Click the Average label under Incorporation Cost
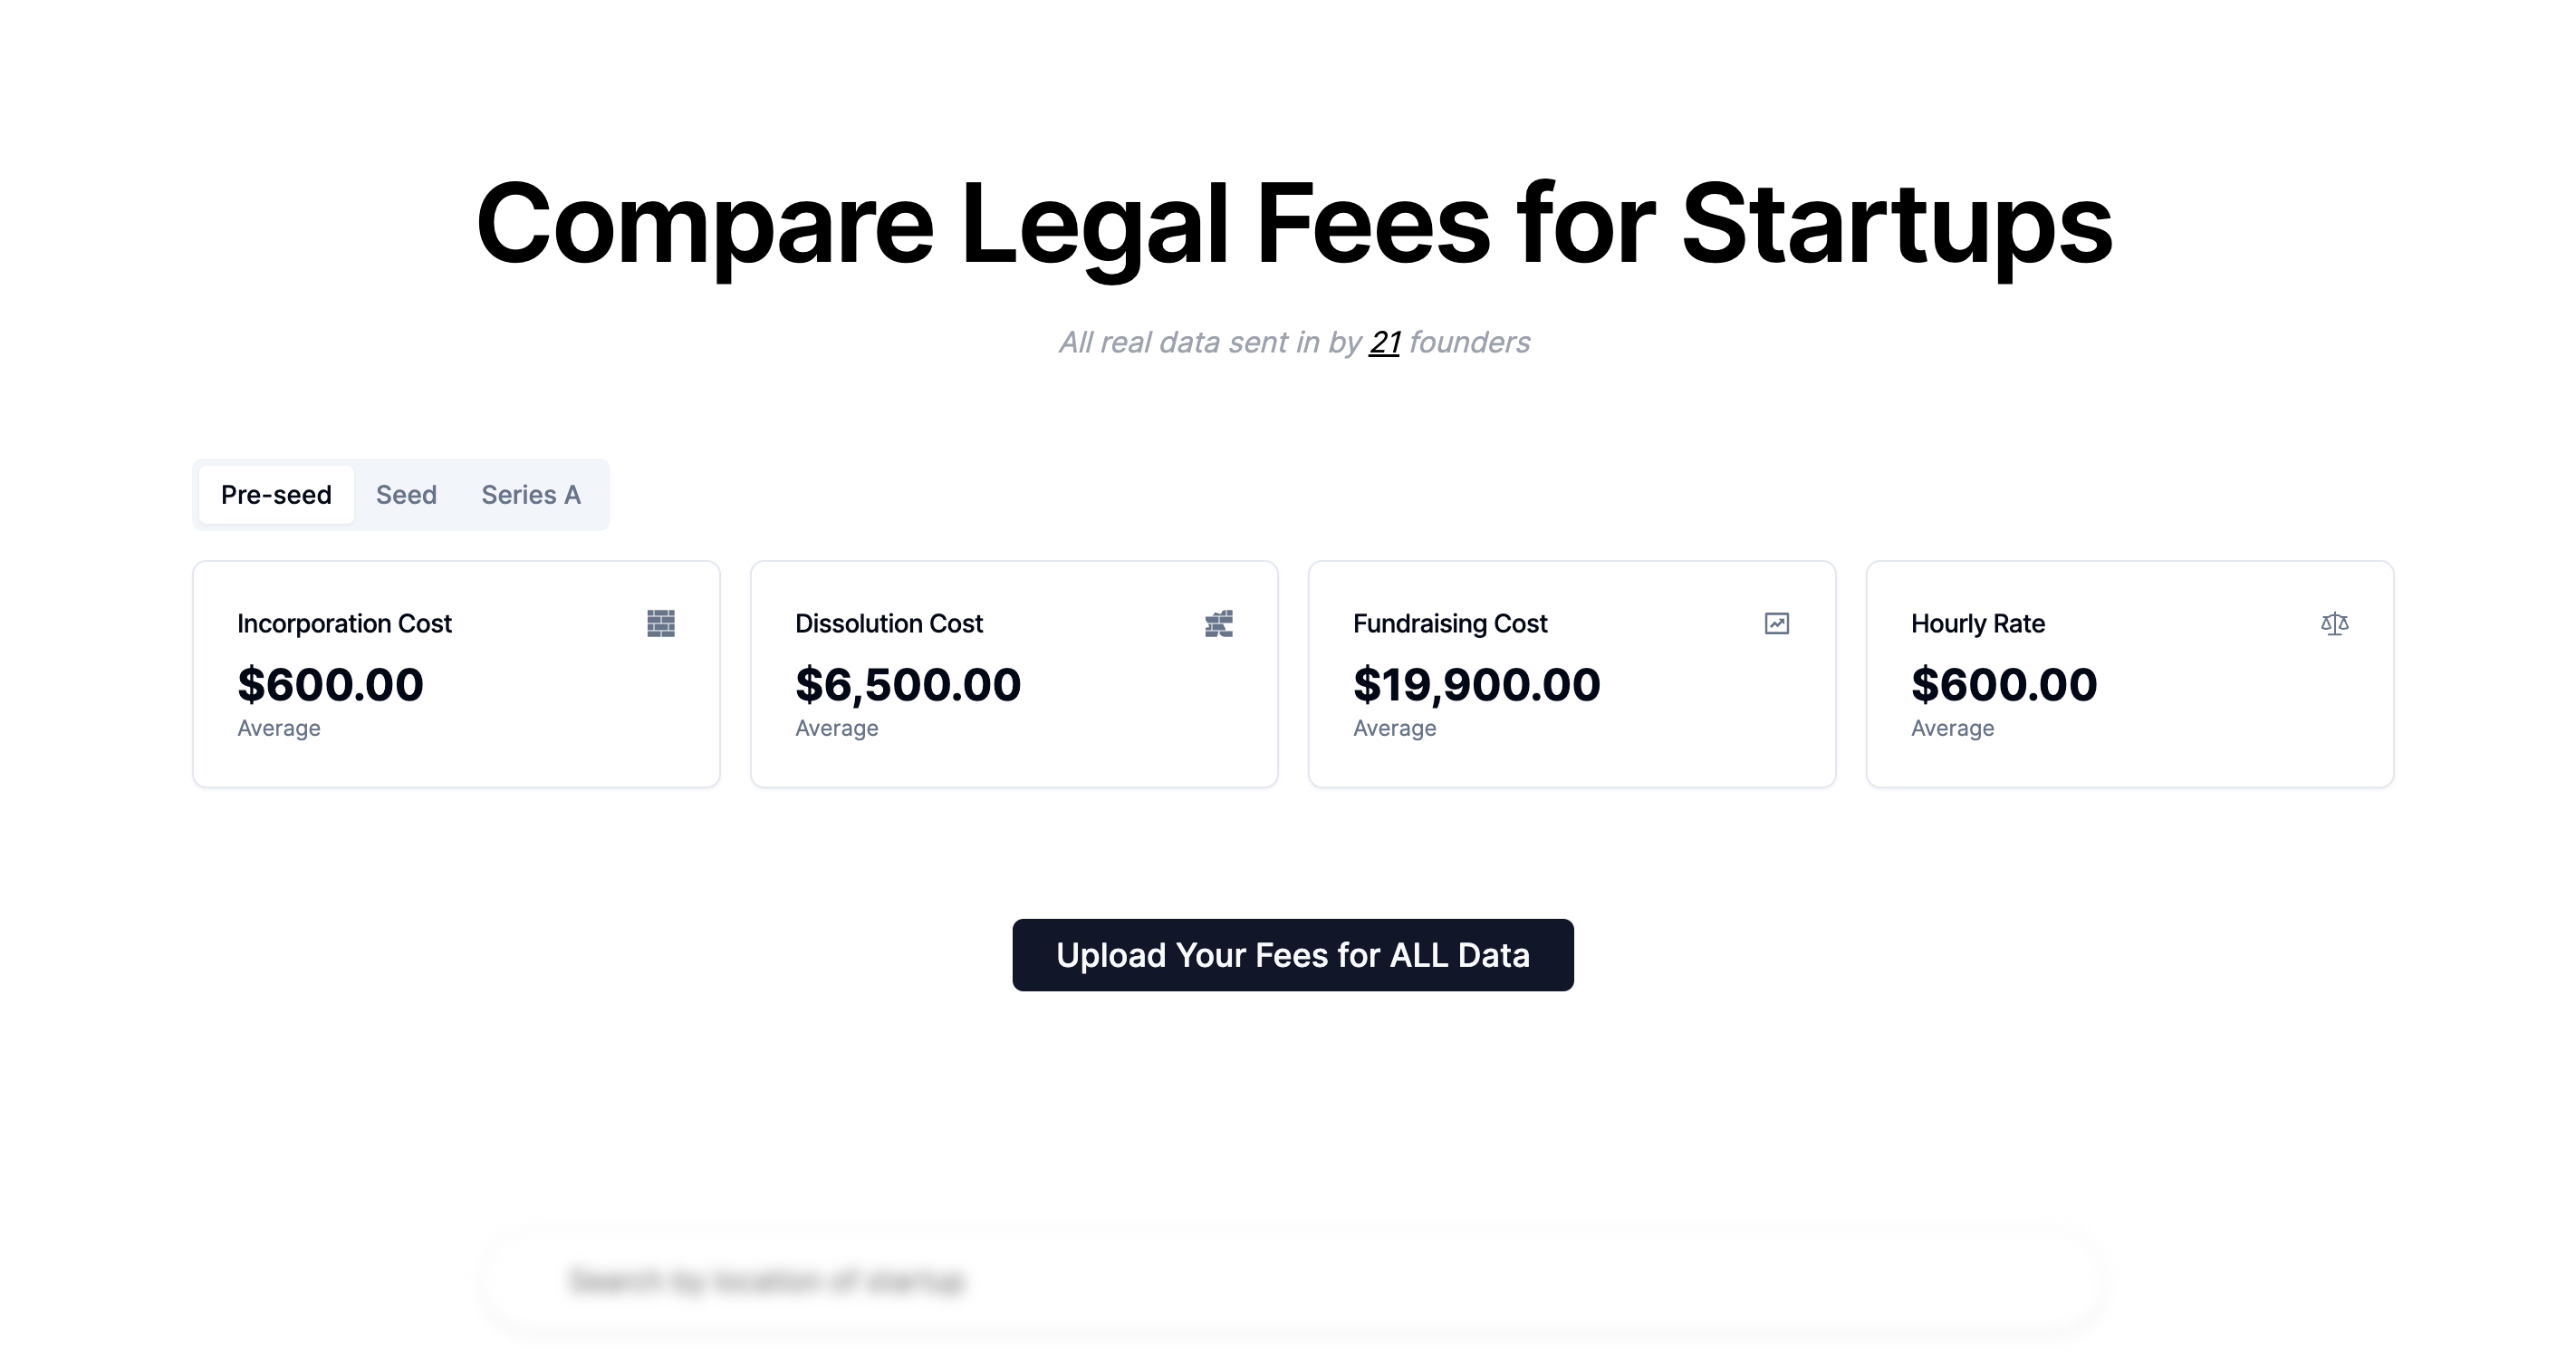The height and width of the screenshot is (1352, 2576). 277,728
